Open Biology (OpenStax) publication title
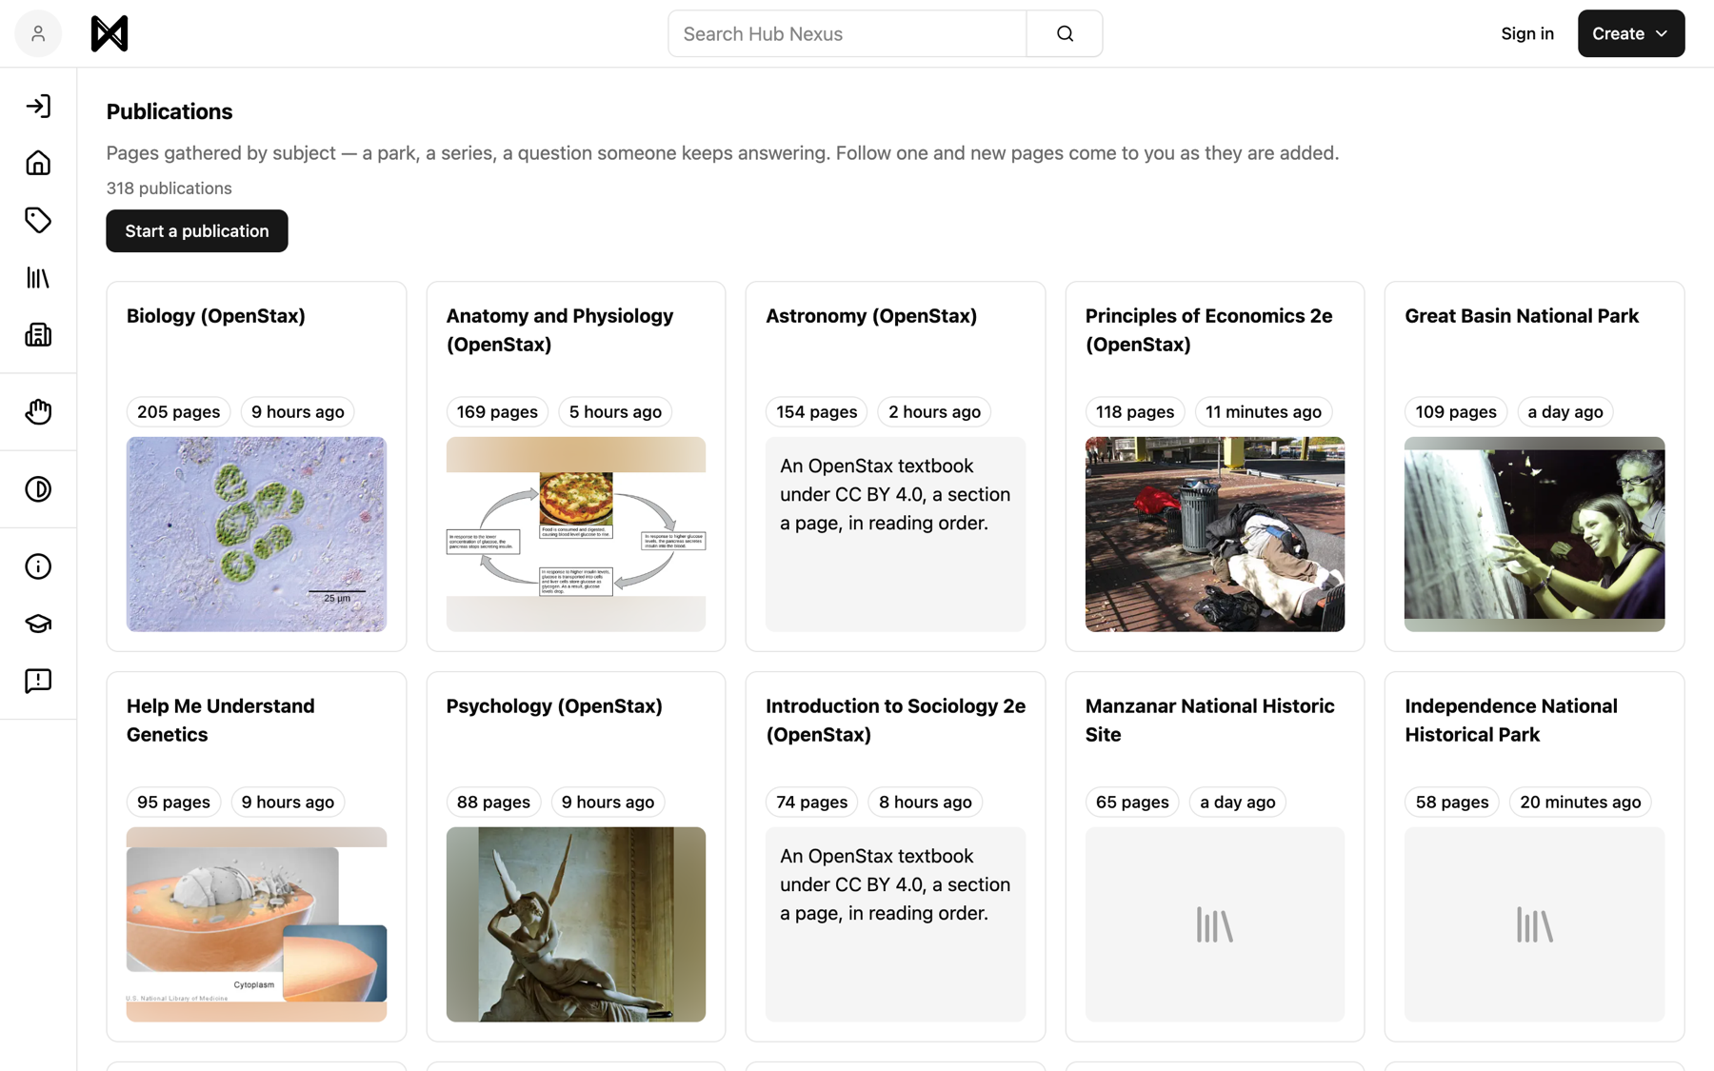The image size is (1714, 1071). [216, 316]
